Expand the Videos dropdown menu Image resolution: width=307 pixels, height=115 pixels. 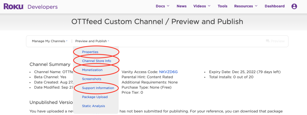point(202,6)
